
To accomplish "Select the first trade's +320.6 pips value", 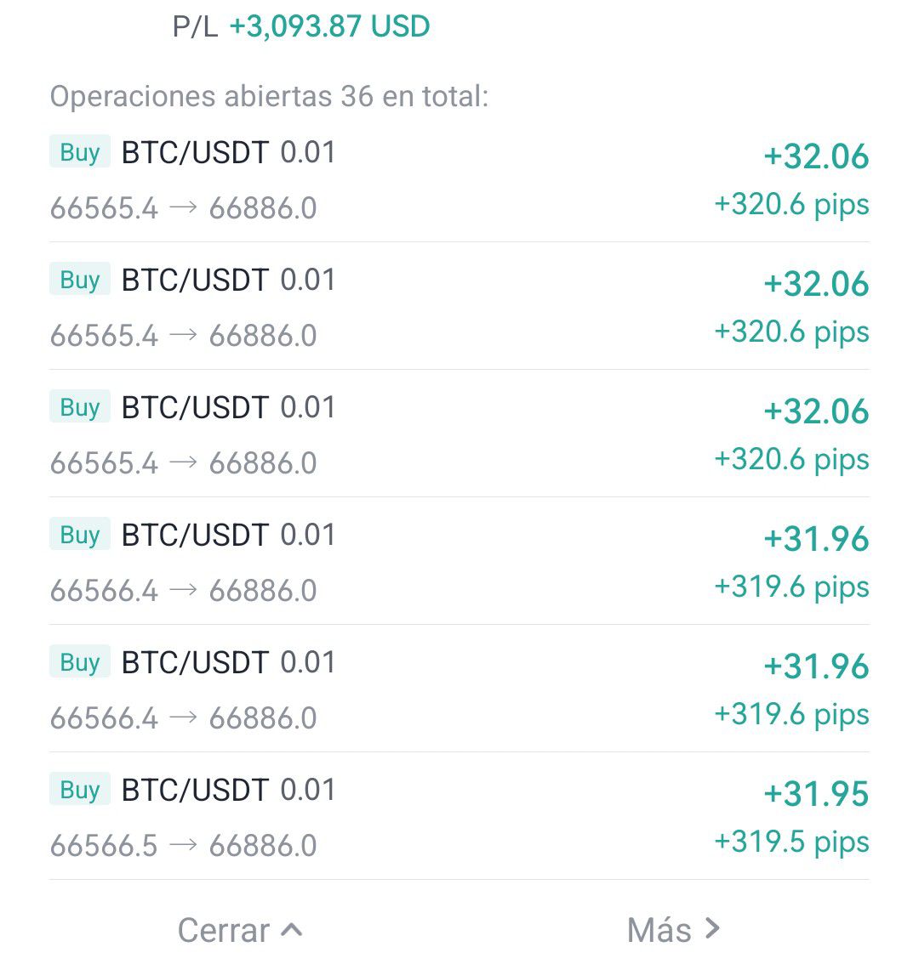I will coord(791,204).
